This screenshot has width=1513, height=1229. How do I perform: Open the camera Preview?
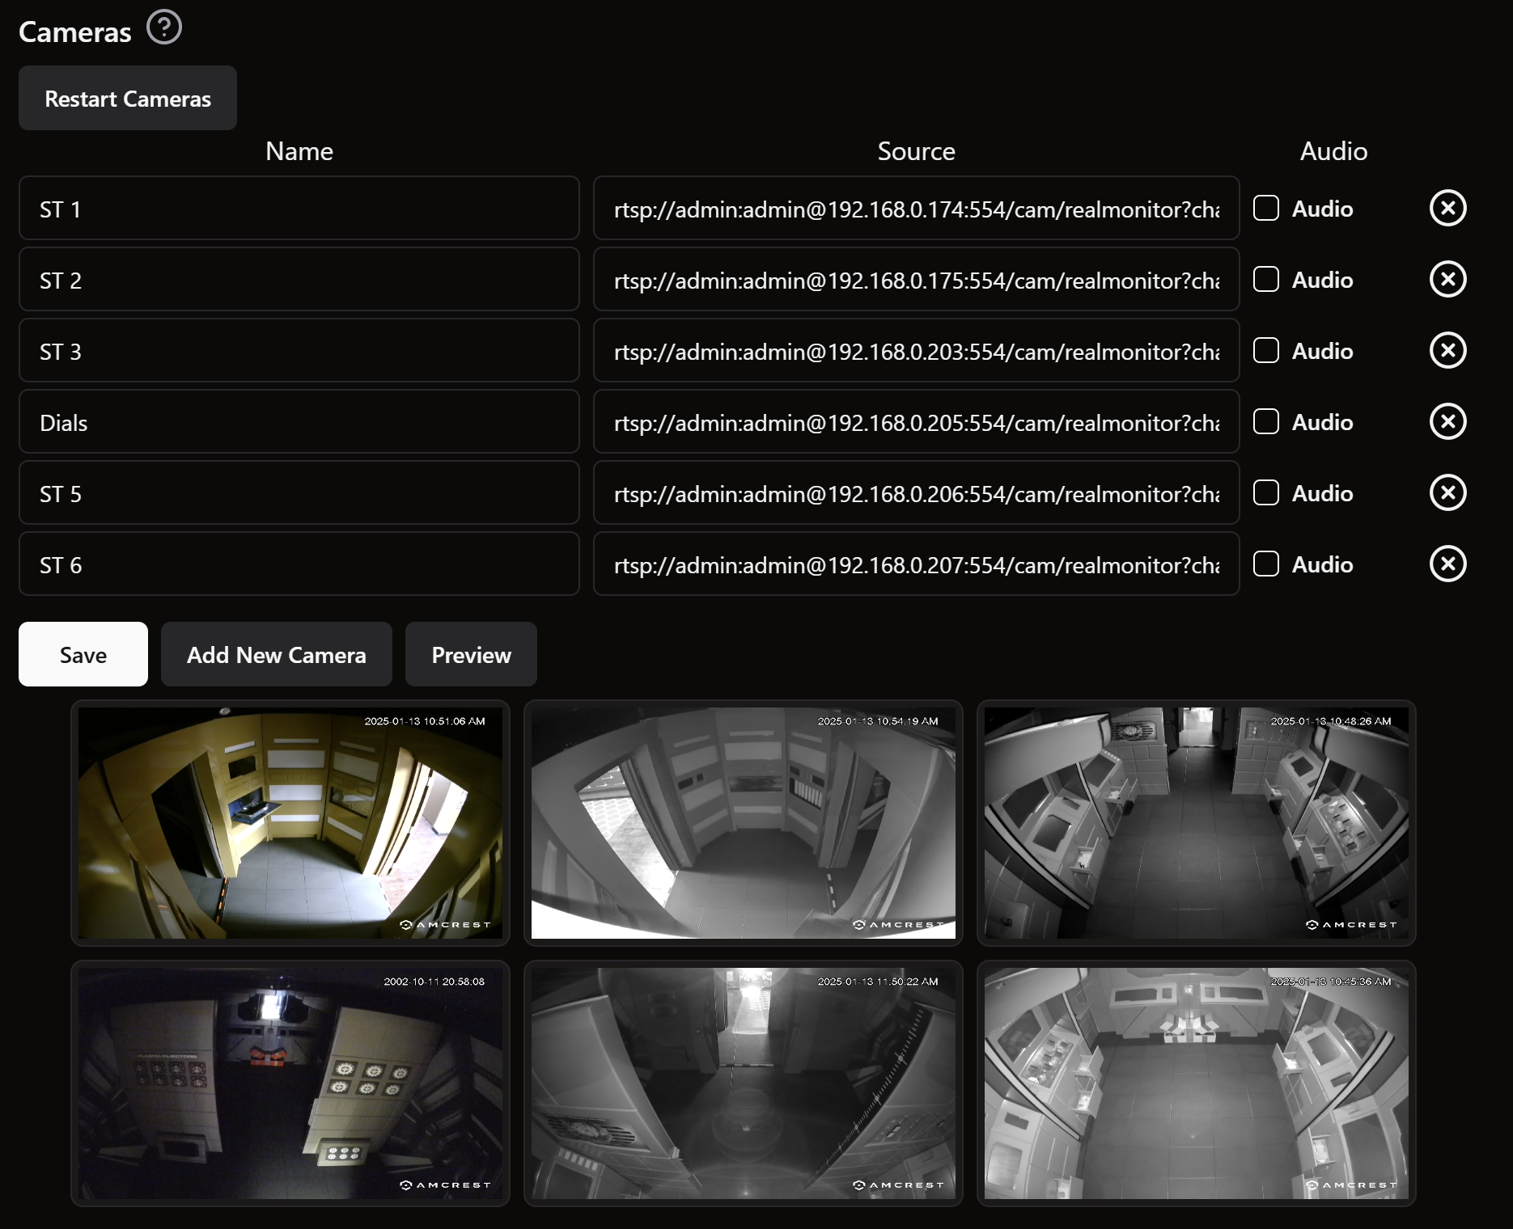pyautogui.click(x=471, y=654)
